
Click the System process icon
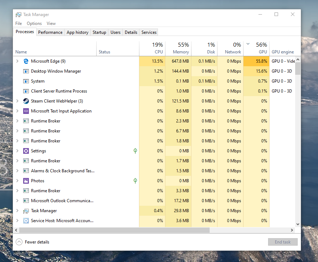(x=26, y=81)
